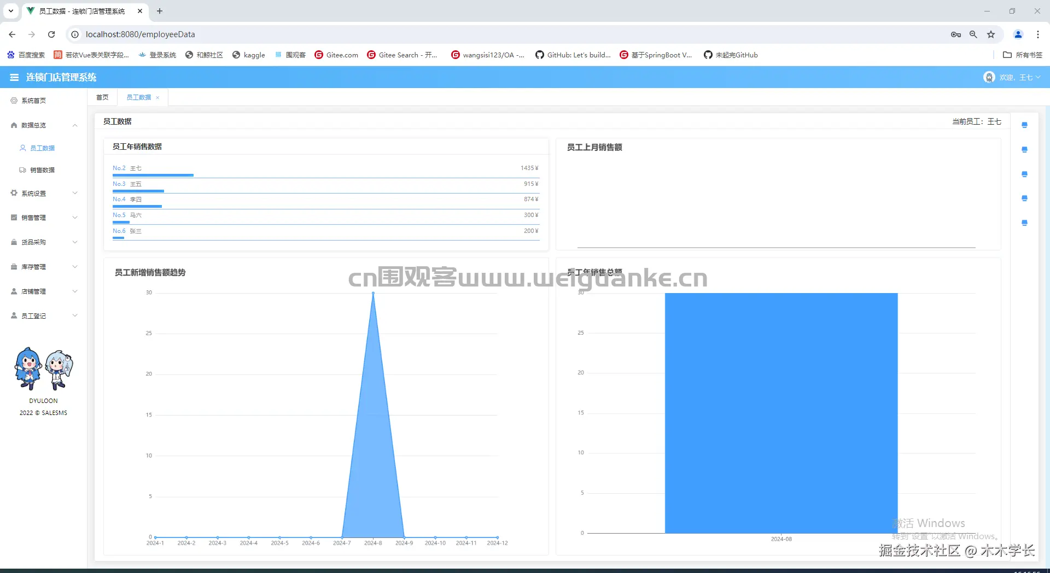The height and width of the screenshot is (573, 1050).
Task: Click the 系统设置 gear icon
Action: click(14, 193)
